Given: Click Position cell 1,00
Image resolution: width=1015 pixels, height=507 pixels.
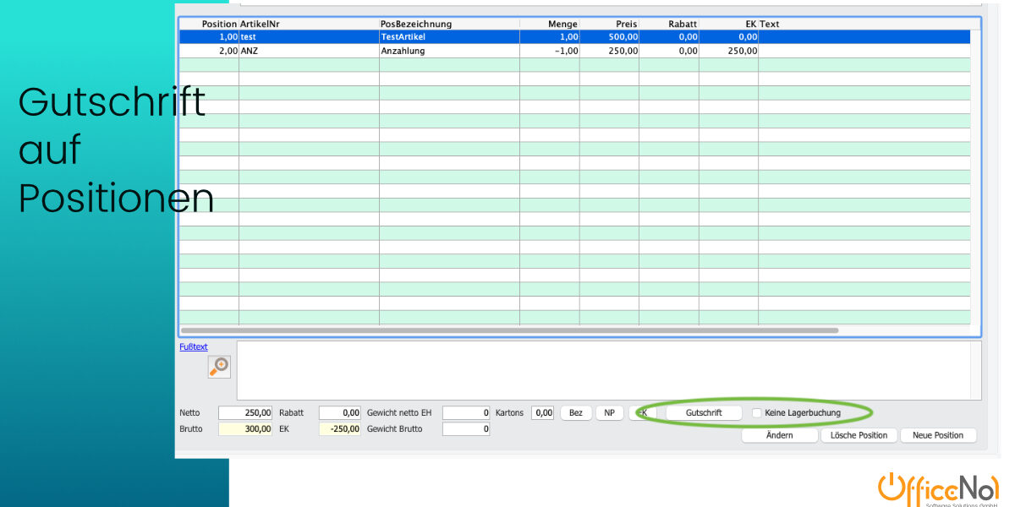Looking at the screenshot, I should [209, 37].
